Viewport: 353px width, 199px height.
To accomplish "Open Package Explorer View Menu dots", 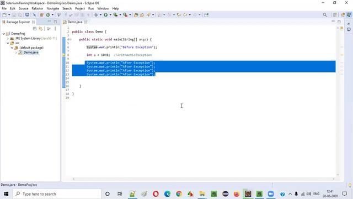I will click(55, 29).
